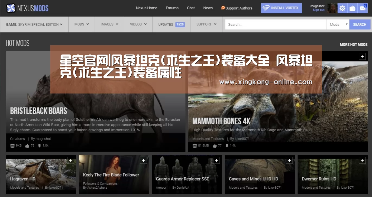Image resolution: width=372 pixels, height=197 pixels.
Task: Open the messages envelope icon
Action: point(363,8)
